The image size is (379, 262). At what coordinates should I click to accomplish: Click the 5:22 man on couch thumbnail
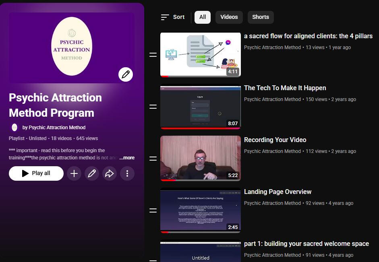click(x=201, y=159)
